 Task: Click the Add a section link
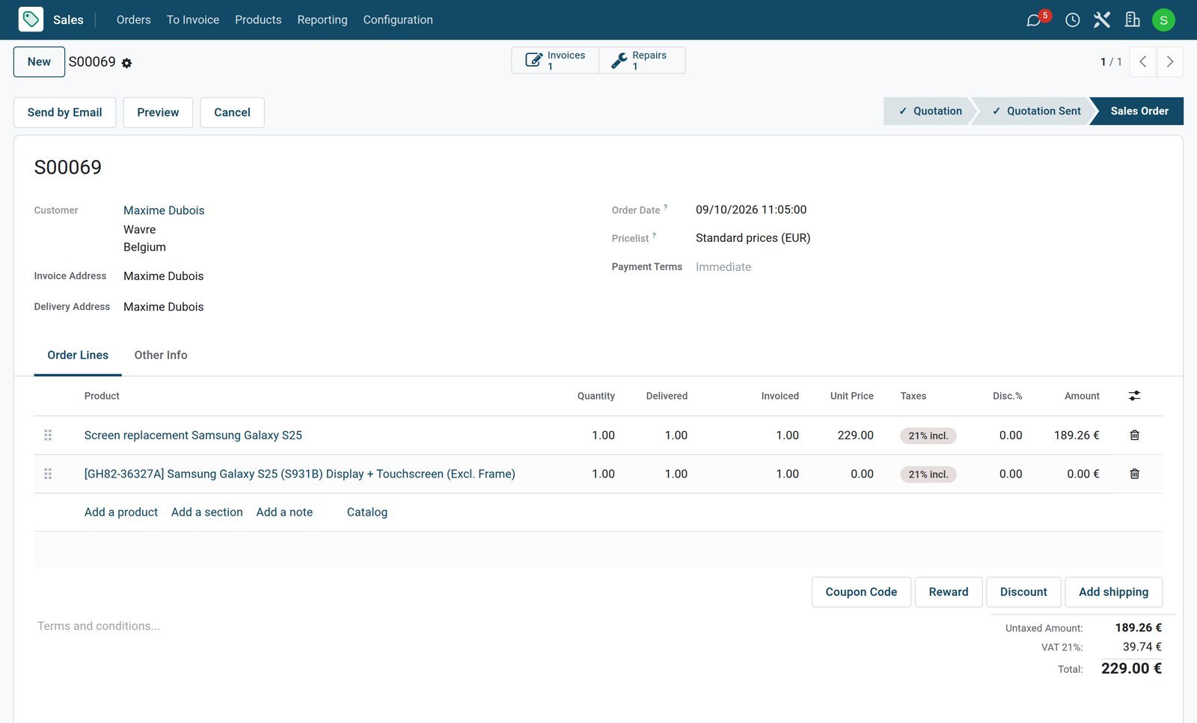click(207, 513)
